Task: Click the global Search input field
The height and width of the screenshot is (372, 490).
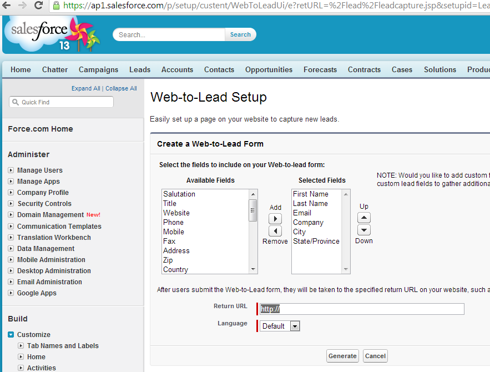Action: coord(169,34)
